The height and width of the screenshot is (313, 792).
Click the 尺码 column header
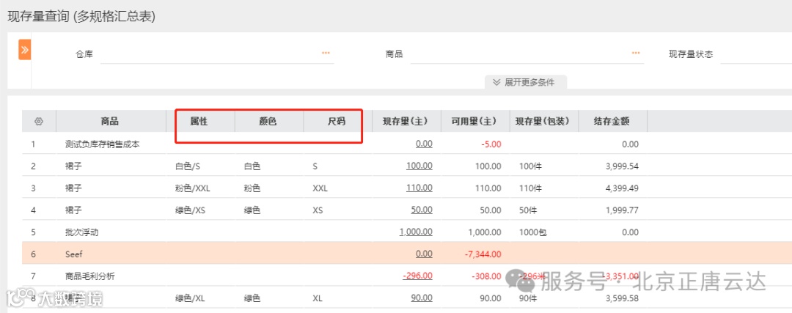click(x=337, y=121)
